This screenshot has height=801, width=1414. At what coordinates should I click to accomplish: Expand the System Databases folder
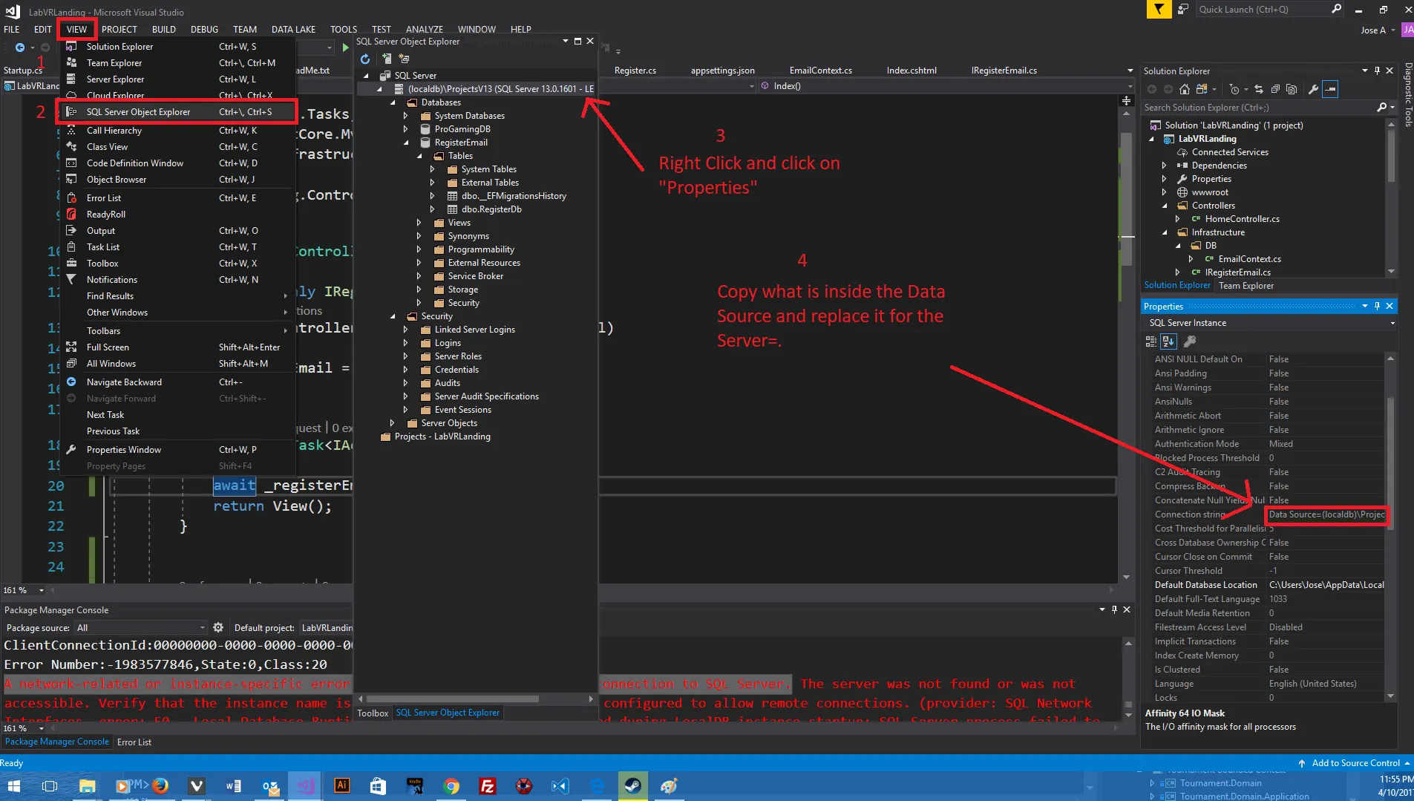405,116
